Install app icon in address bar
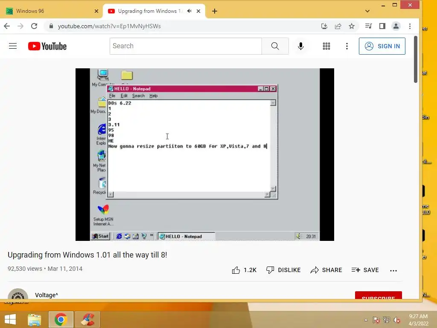The width and height of the screenshot is (437, 328). tap(324, 26)
